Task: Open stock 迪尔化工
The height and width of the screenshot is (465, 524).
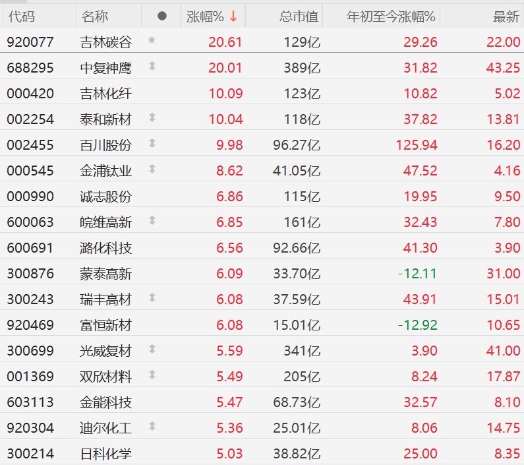Action: pyautogui.click(x=105, y=429)
